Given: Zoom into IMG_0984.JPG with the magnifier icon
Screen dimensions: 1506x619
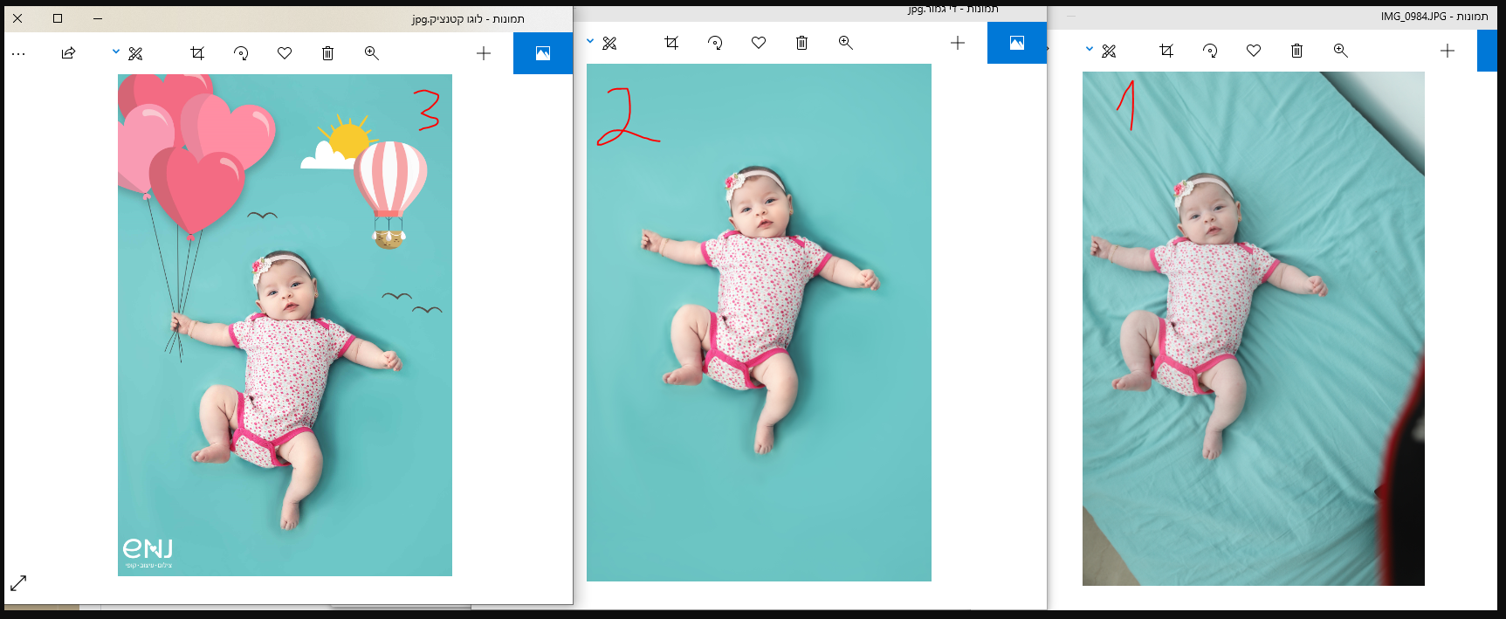Looking at the screenshot, I should [1340, 51].
